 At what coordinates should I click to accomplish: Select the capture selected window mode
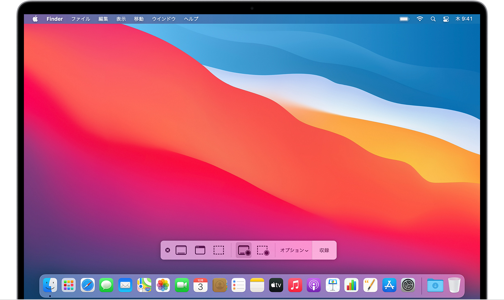pyautogui.click(x=200, y=250)
